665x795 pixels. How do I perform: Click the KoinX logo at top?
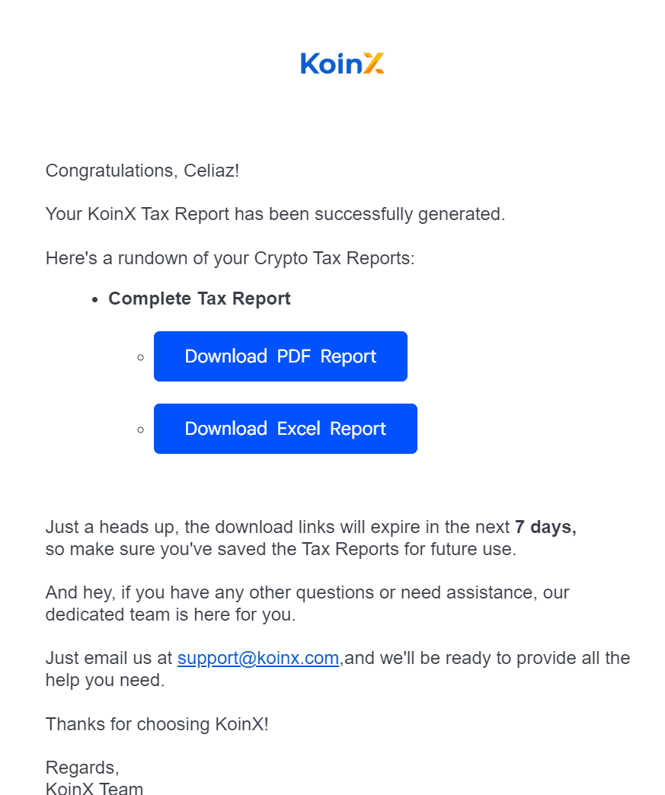[x=342, y=63]
